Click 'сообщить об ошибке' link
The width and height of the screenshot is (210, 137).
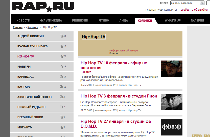pyautogui.click(x=194, y=10)
